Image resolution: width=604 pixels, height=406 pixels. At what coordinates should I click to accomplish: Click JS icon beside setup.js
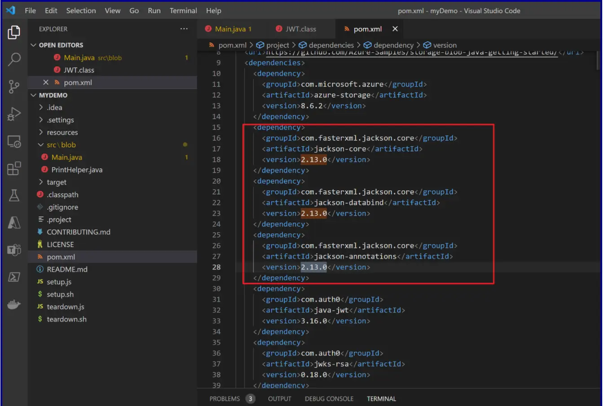(x=40, y=282)
